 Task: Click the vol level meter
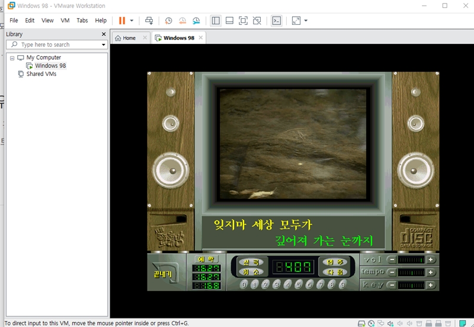411,259
